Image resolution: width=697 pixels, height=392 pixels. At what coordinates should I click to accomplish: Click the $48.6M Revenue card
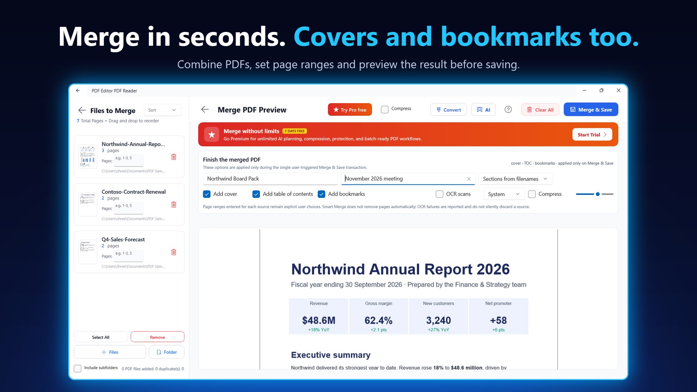click(319, 316)
